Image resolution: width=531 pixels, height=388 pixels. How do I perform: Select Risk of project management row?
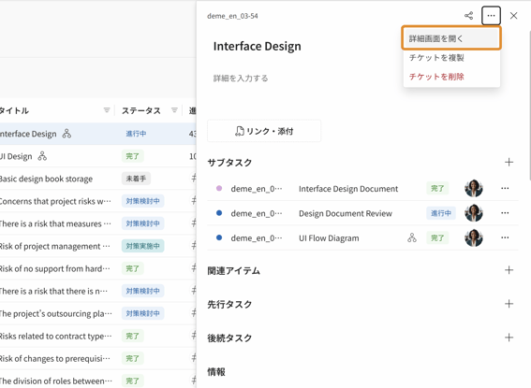55,247
